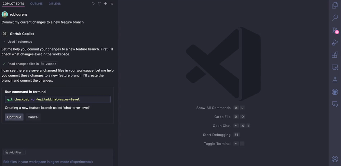
Task: Open Source Control view with badge
Action: pos(335,30)
